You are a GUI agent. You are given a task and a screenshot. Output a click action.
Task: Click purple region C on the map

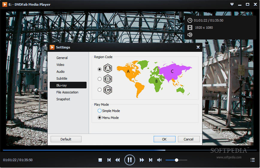click(173, 71)
